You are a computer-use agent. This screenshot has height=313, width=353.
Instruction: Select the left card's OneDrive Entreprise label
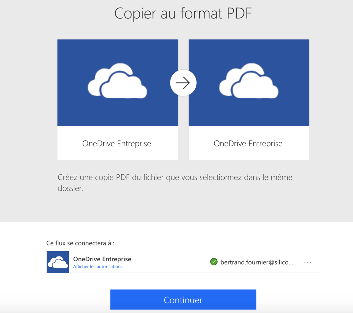[117, 143]
